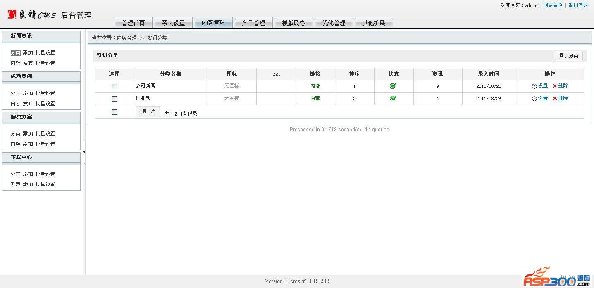This screenshot has width=594, height=288.
Task: Click 发布 under 新闻资讯
Action: click(28, 63)
